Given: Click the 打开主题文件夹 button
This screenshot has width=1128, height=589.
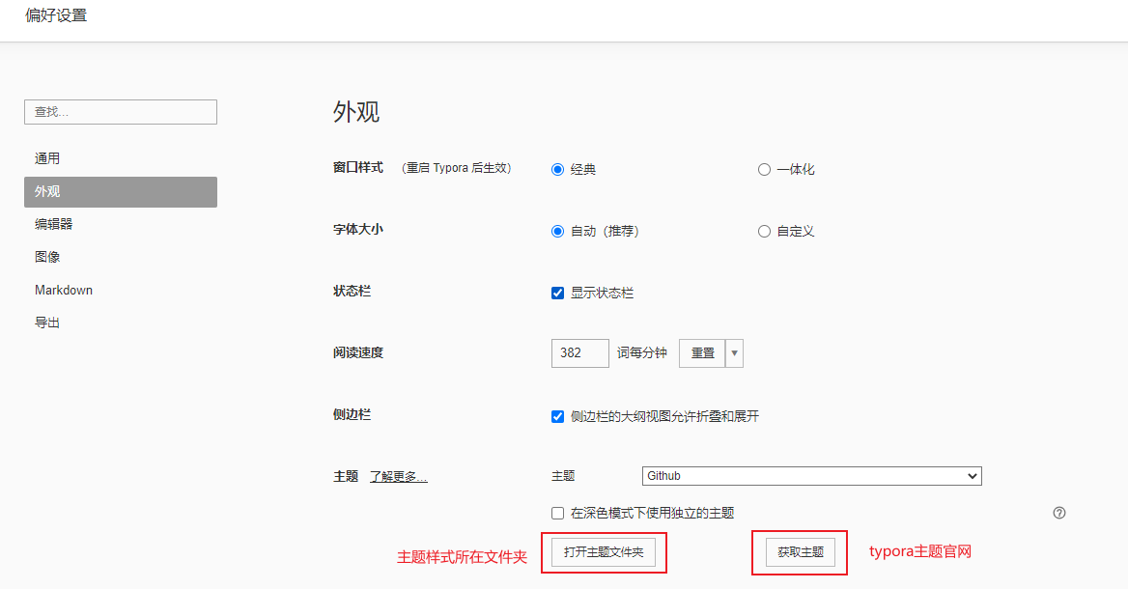Looking at the screenshot, I should point(604,552).
